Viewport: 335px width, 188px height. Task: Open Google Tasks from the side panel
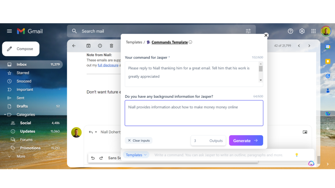pyautogui.click(x=328, y=76)
